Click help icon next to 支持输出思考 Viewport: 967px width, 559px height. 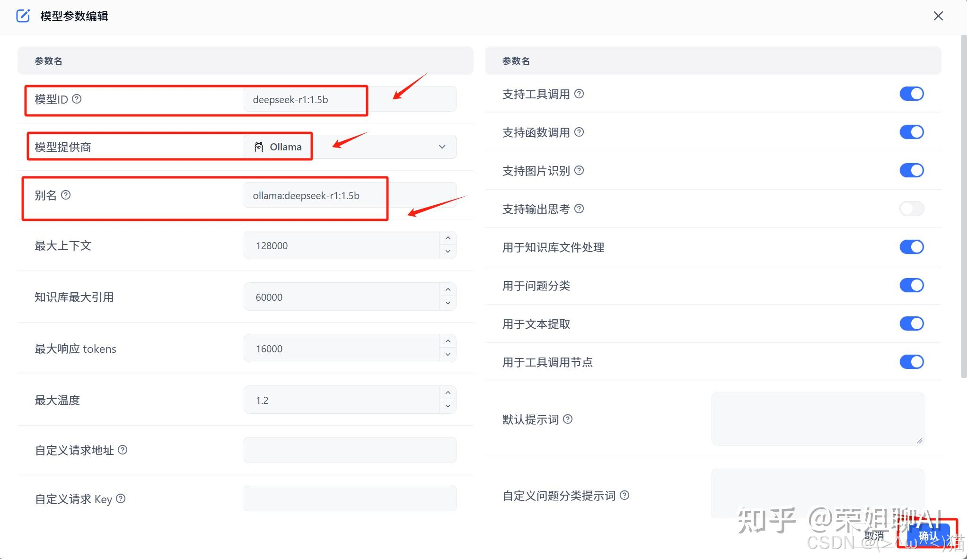click(x=579, y=209)
